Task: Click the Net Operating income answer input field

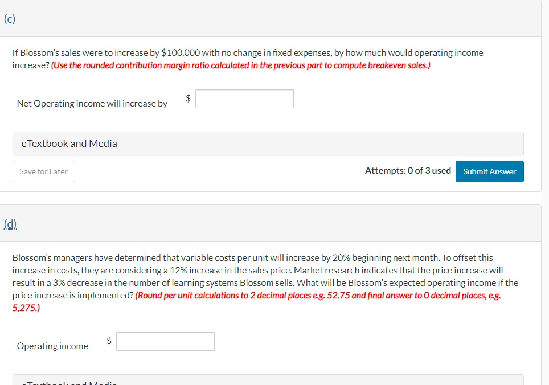Action: [244, 99]
